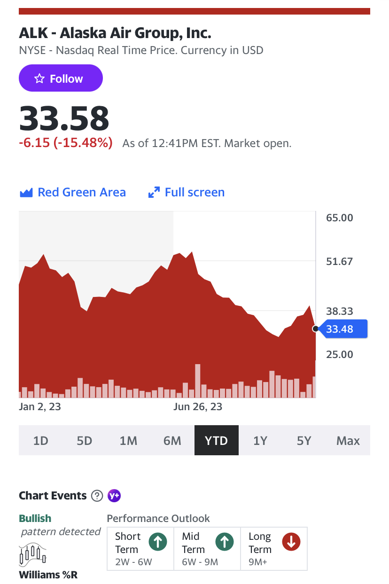
Task: Click the 38.33 axis label
Action: point(340,311)
